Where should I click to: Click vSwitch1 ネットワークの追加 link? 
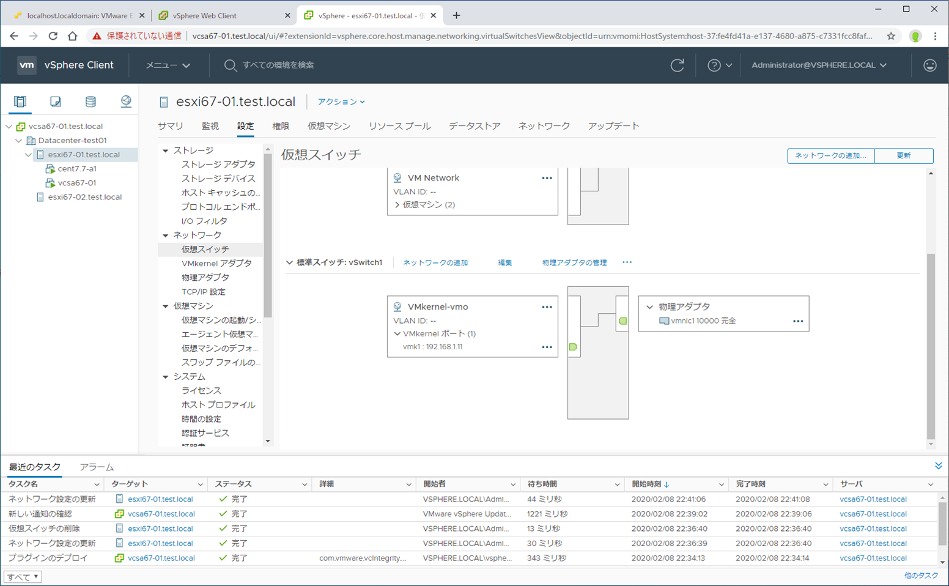tap(435, 262)
